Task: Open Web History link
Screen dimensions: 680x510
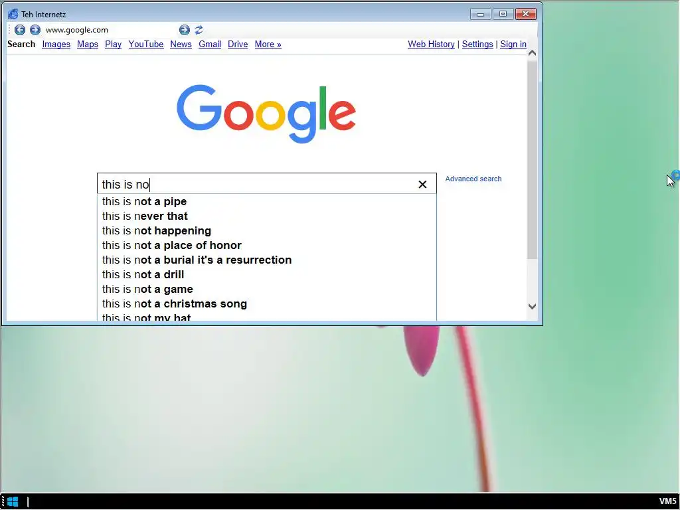Action: click(431, 44)
